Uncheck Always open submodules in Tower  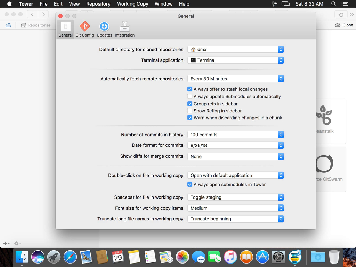tap(190, 184)
